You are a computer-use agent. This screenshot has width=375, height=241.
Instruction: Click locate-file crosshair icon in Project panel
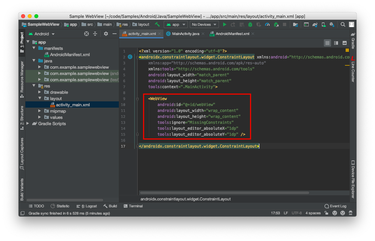[86, 34]
